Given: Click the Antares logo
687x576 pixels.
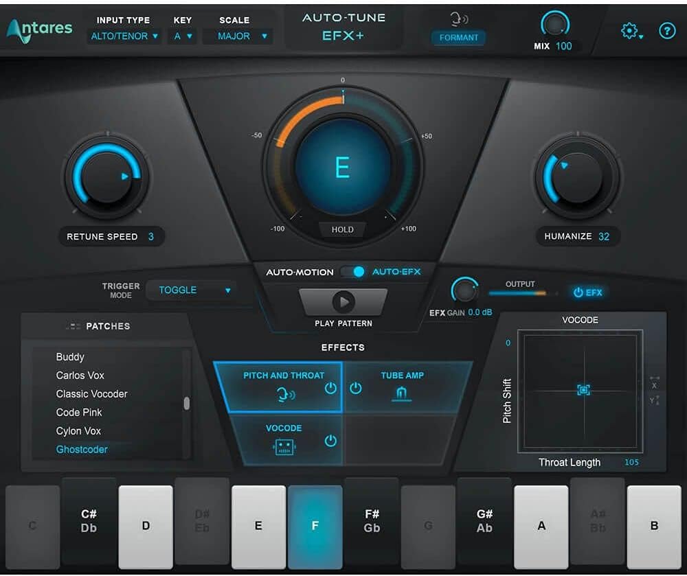Looking at the screenshot, I should click(39, 28).
